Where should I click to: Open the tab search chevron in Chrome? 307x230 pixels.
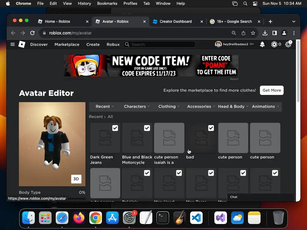pos(294,22)
